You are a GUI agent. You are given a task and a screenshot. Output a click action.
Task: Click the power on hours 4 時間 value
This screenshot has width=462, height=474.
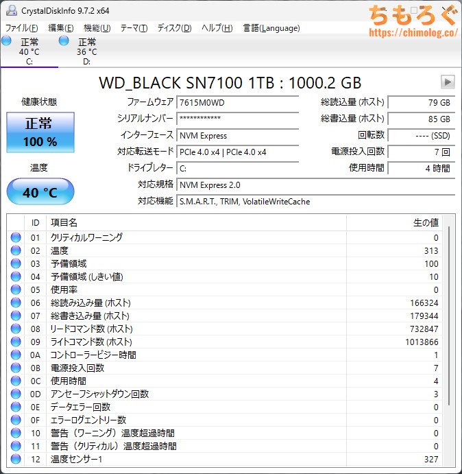421,168
